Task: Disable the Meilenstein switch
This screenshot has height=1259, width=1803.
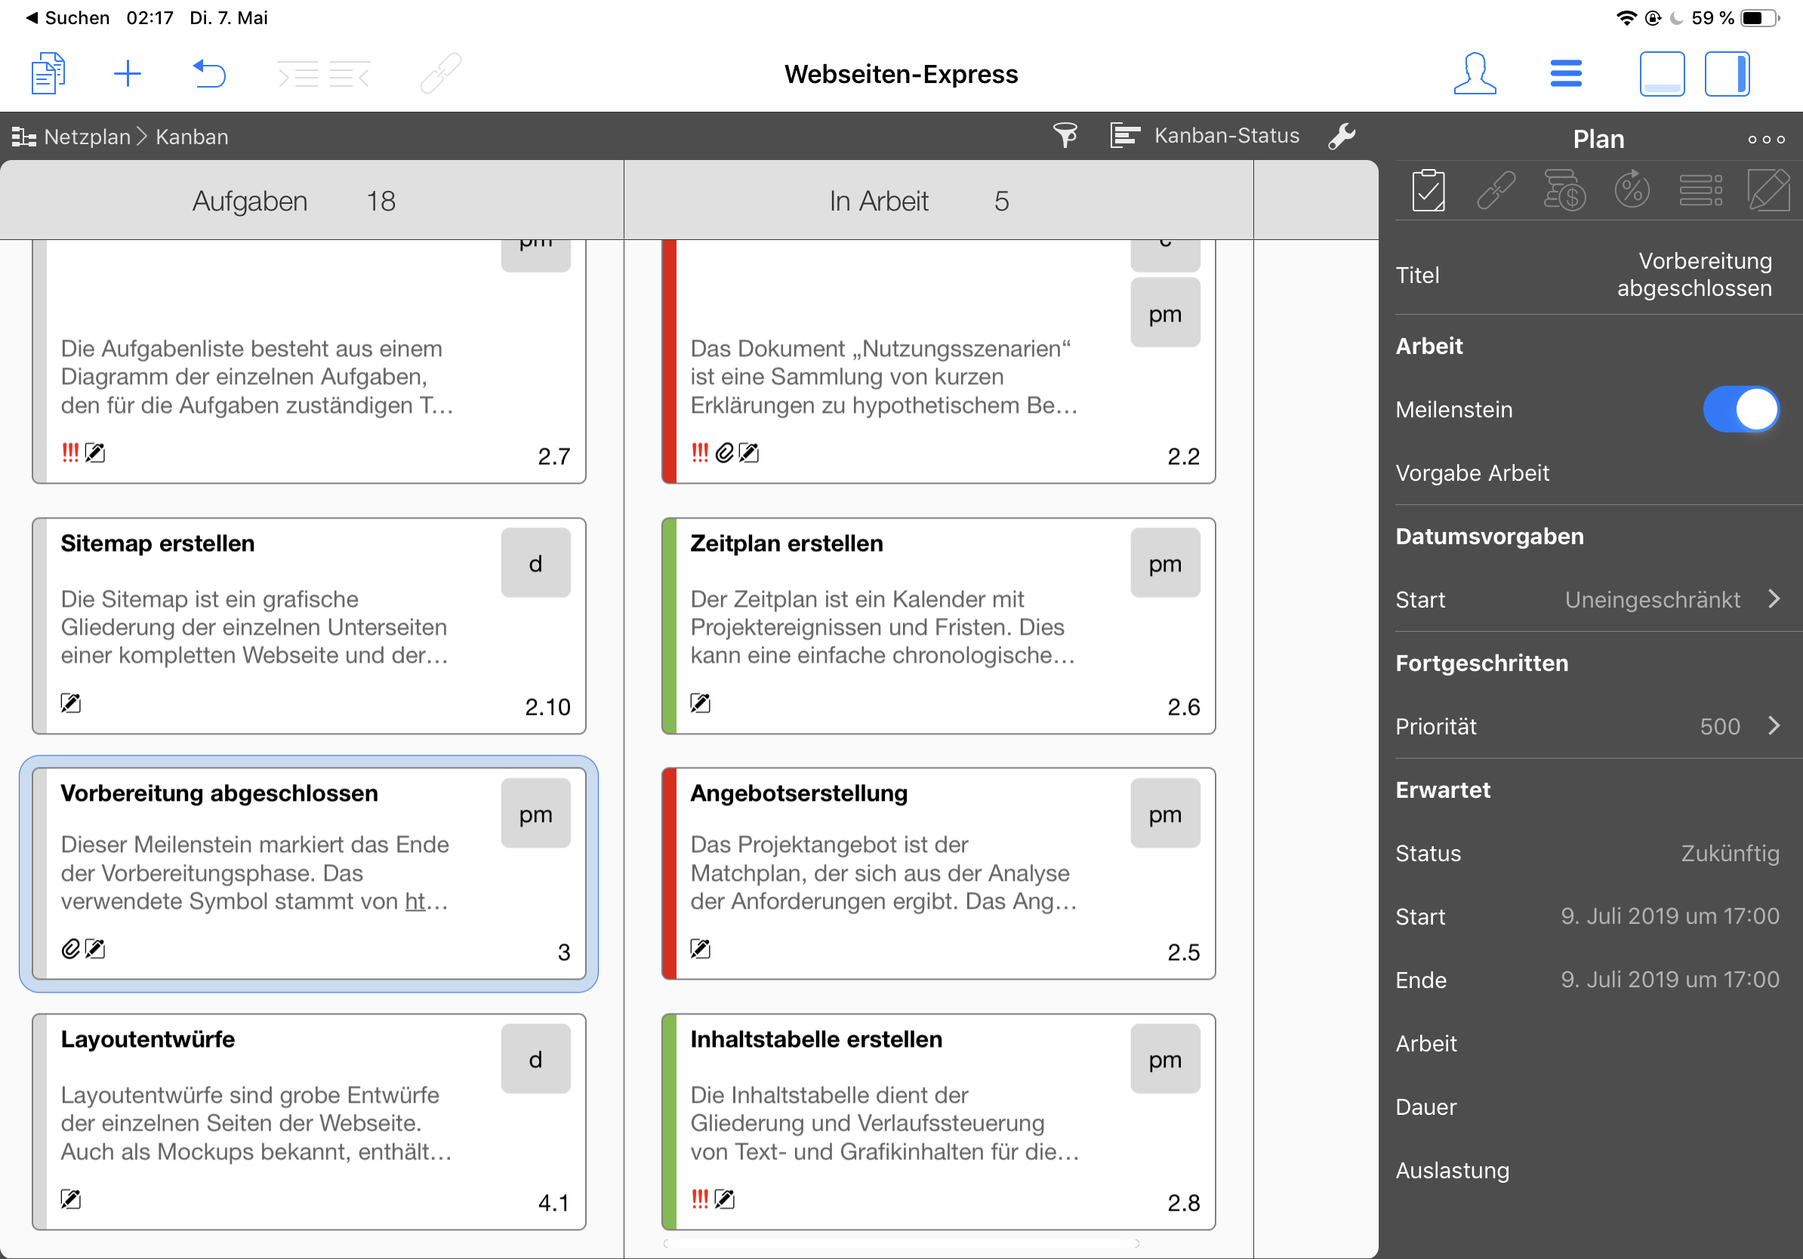Action: coord(1740,409)
